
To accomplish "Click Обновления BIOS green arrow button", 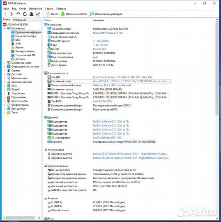I will pos(74,14).
